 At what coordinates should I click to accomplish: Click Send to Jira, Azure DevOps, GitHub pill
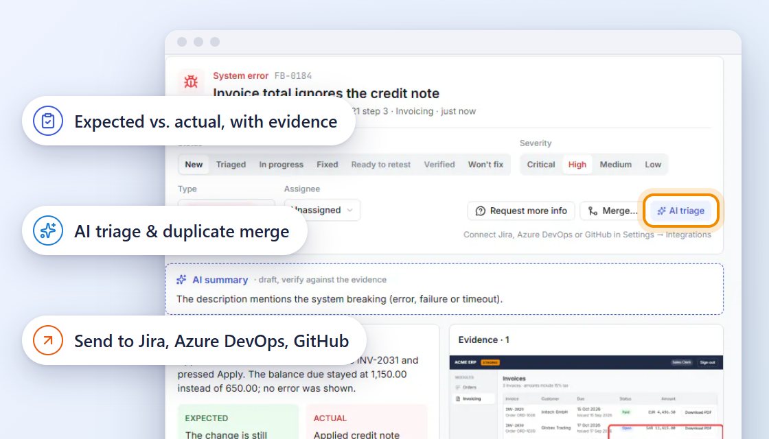[x=194, y=340]
